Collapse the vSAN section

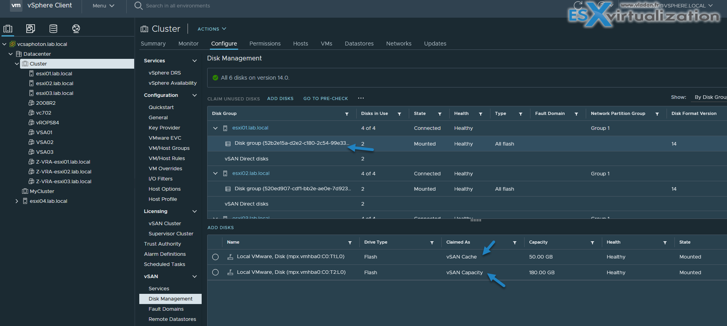click(195, 277)
